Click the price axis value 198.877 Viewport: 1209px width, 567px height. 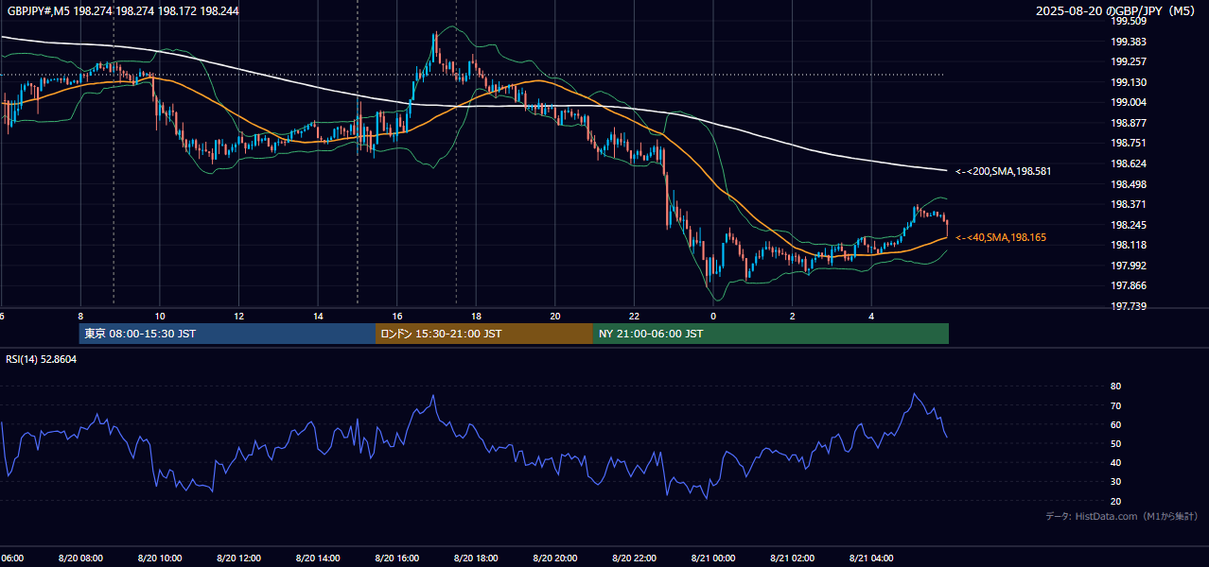coord(1129,123)
